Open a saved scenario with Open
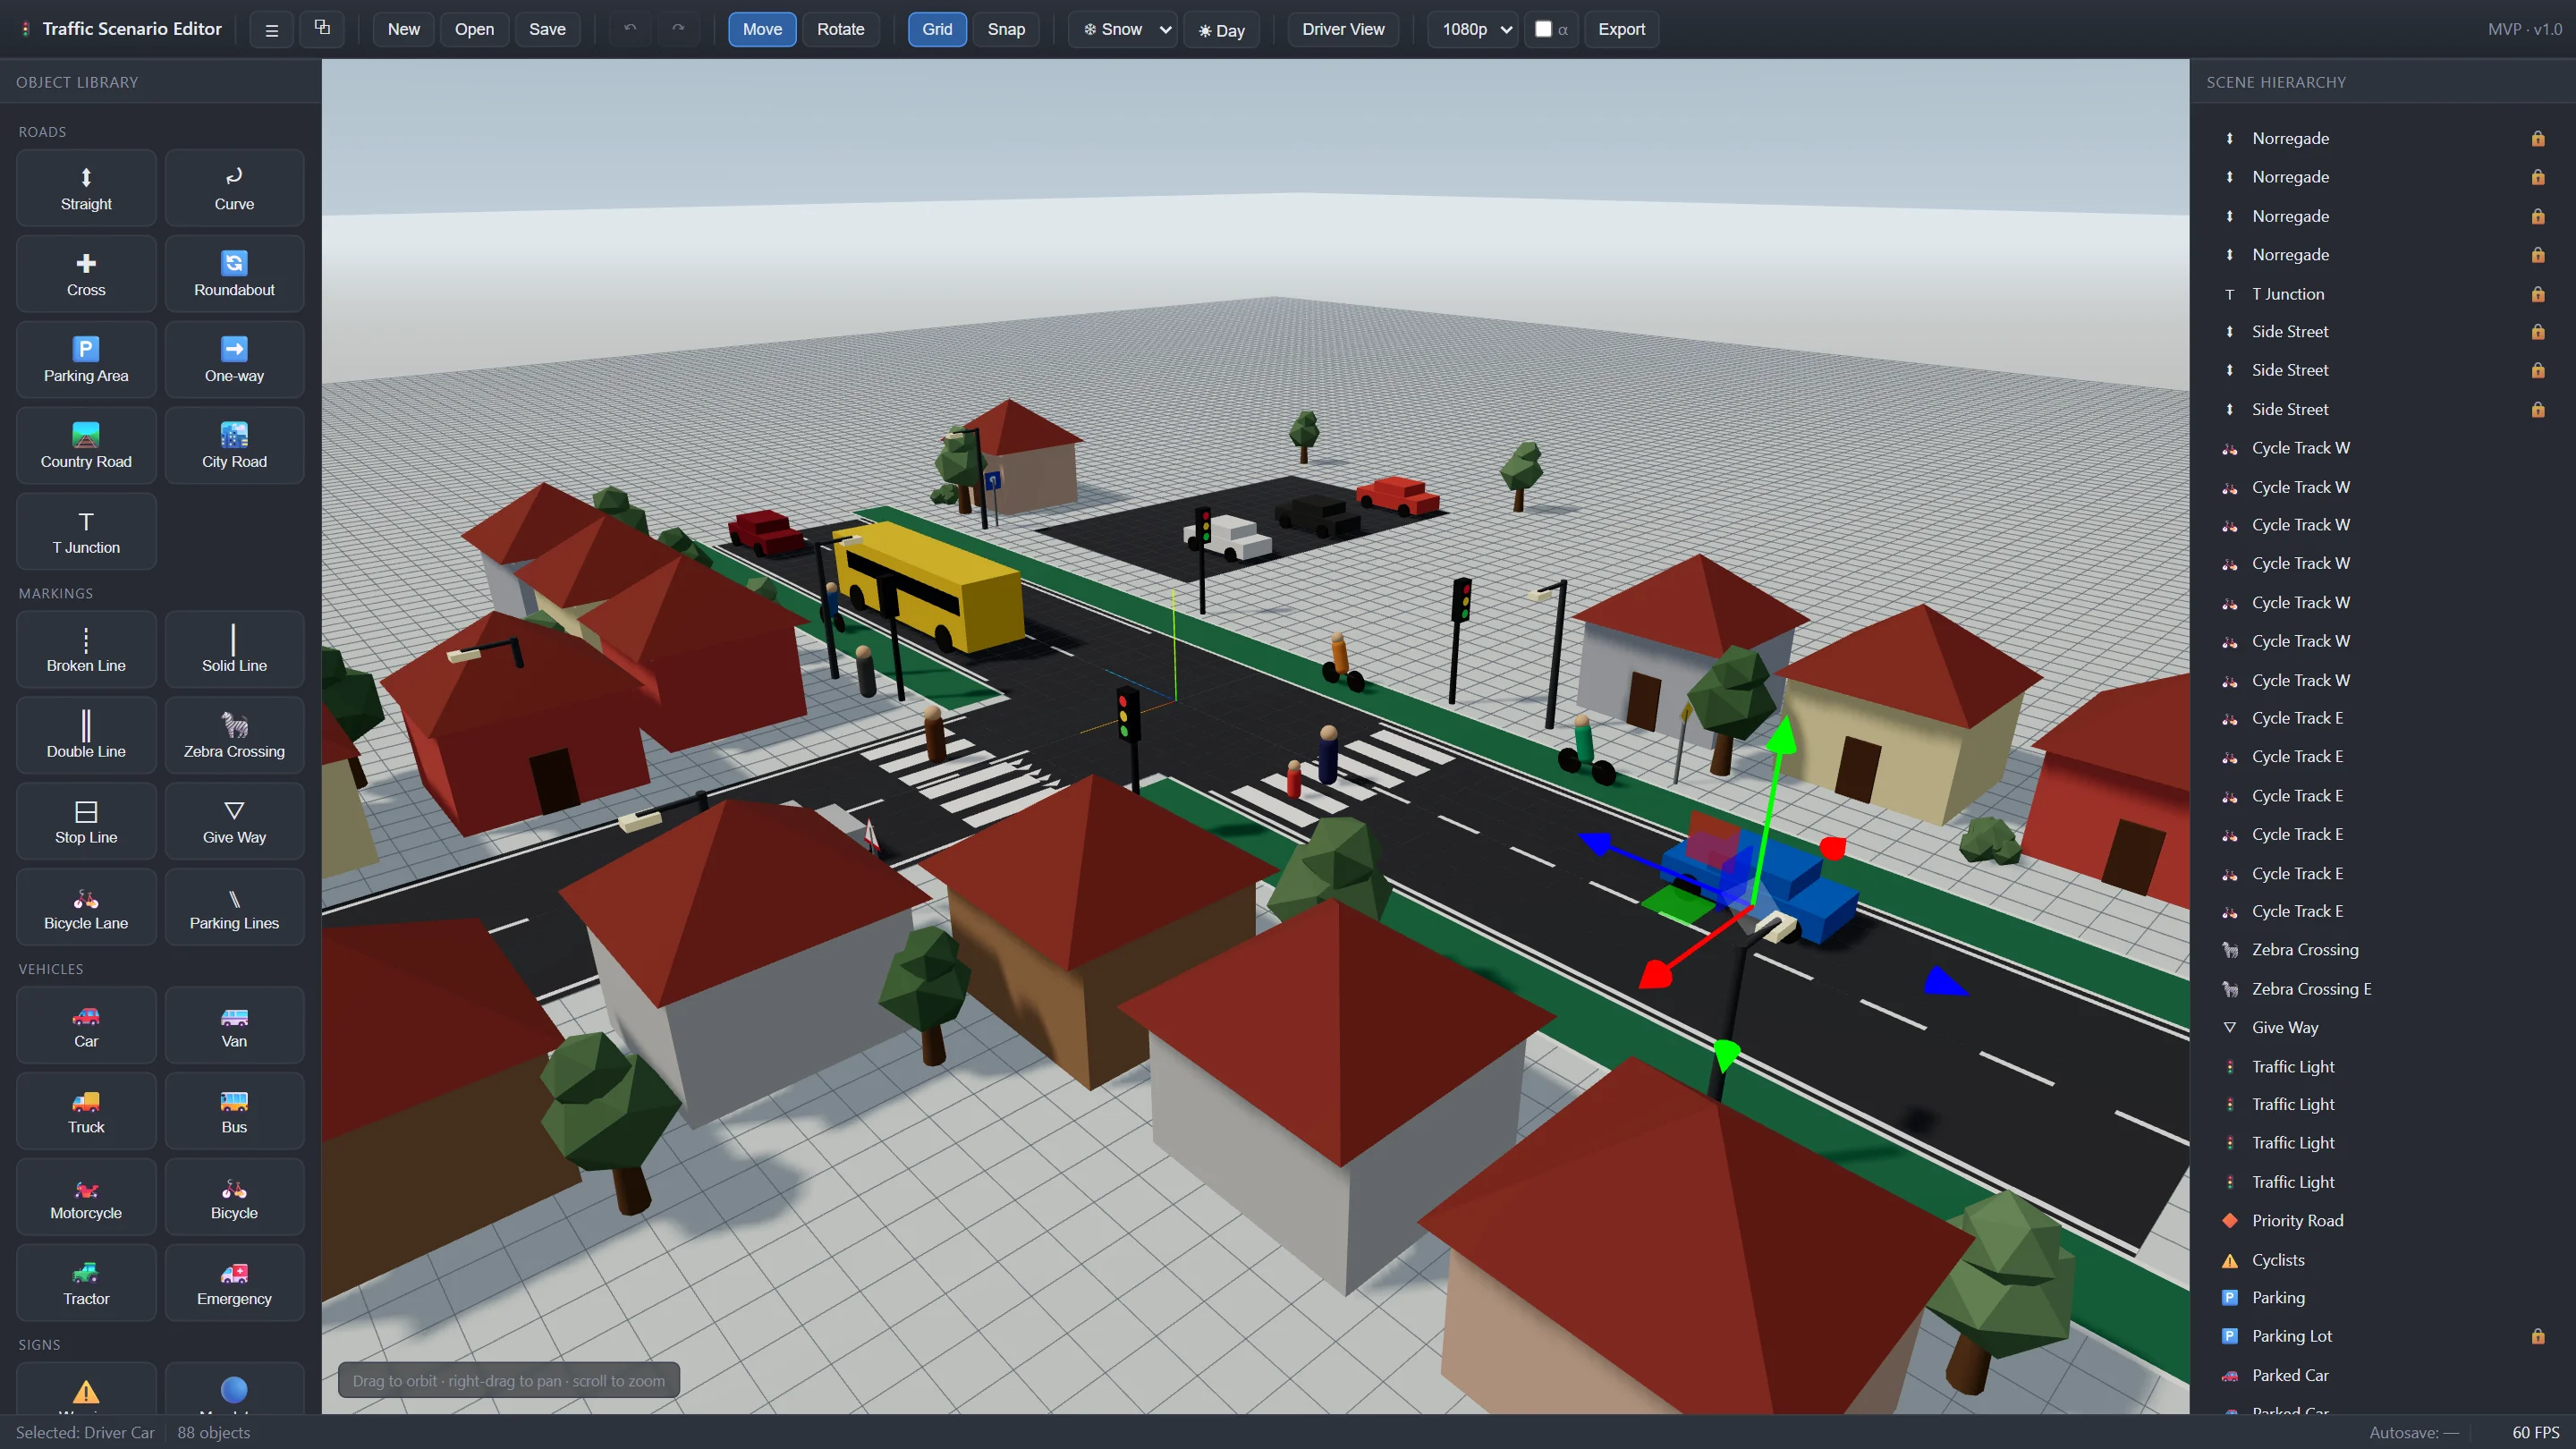 [474, 29]
